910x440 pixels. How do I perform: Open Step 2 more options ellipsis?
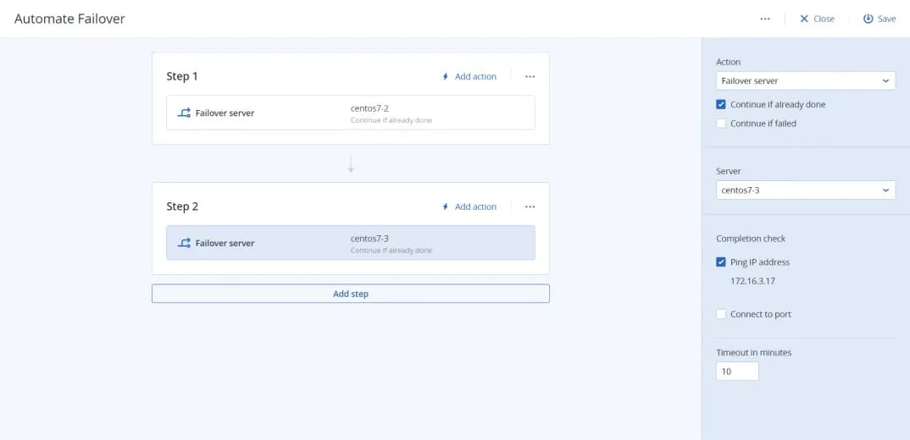530,206
